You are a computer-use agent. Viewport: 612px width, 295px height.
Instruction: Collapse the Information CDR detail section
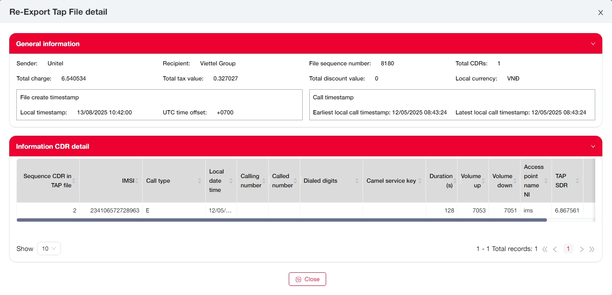coord(593,147)
